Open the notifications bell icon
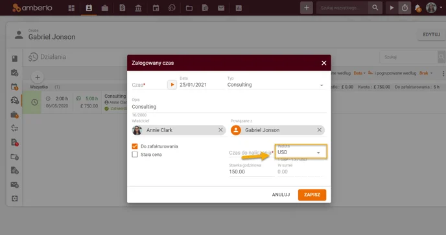446x235 pixels. coord(417,8)
